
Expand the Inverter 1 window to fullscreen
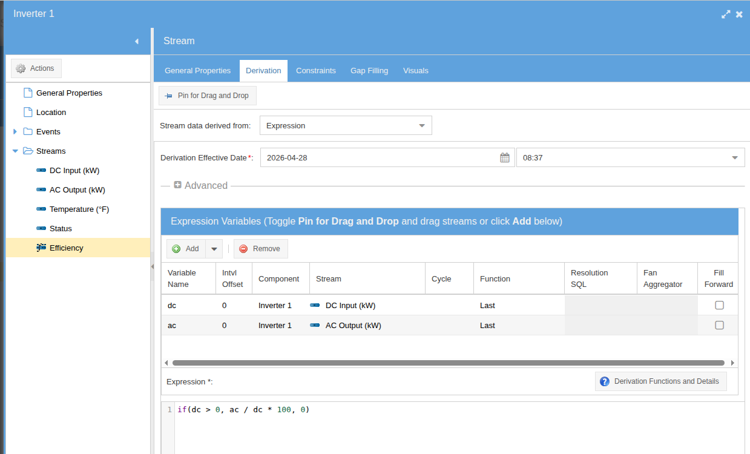tap(726, 14)
